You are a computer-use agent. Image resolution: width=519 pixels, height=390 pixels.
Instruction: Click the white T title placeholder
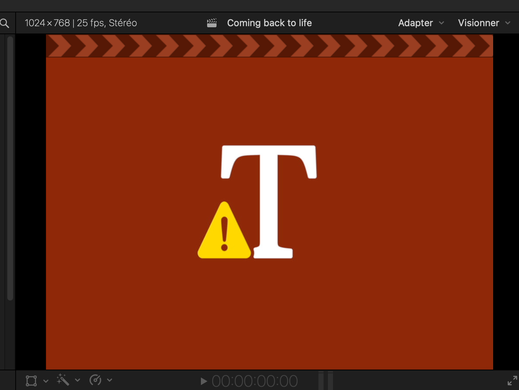269,202
